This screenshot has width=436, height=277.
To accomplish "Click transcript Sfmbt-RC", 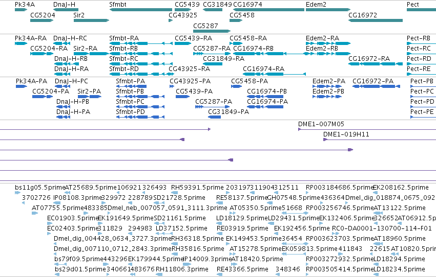I will (141, 64).
